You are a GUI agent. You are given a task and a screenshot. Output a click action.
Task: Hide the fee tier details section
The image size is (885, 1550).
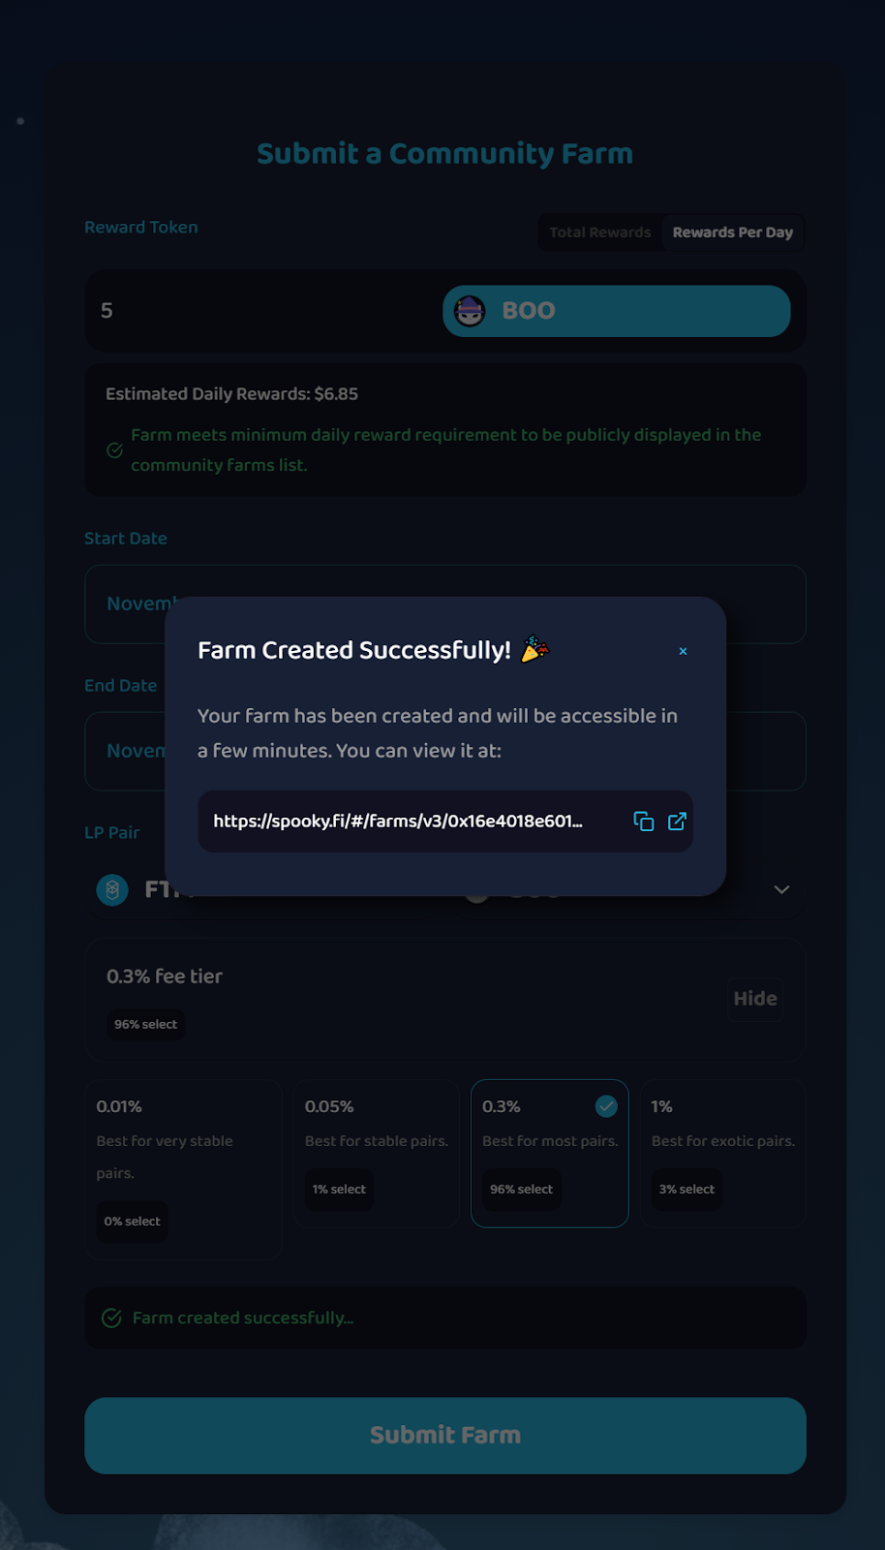tap(754, 999)
